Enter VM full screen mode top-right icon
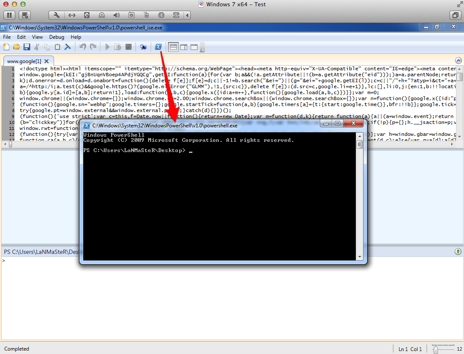This screenshot has height=354, width=464. point(460,4)
